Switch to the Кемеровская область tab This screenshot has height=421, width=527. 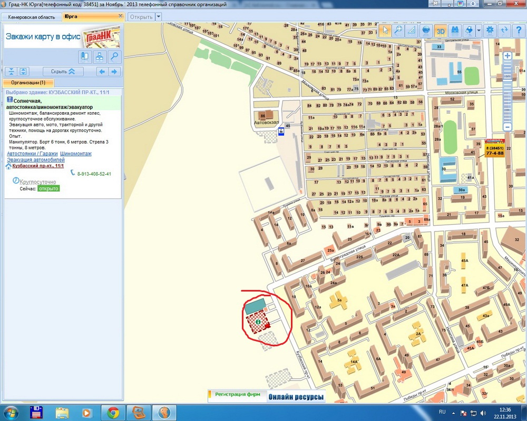coord(31,17)
